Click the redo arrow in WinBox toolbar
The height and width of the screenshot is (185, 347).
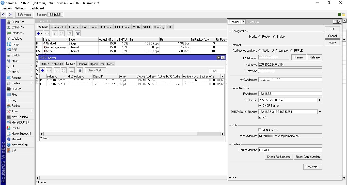pyautogui.click(x=10, y=15)
